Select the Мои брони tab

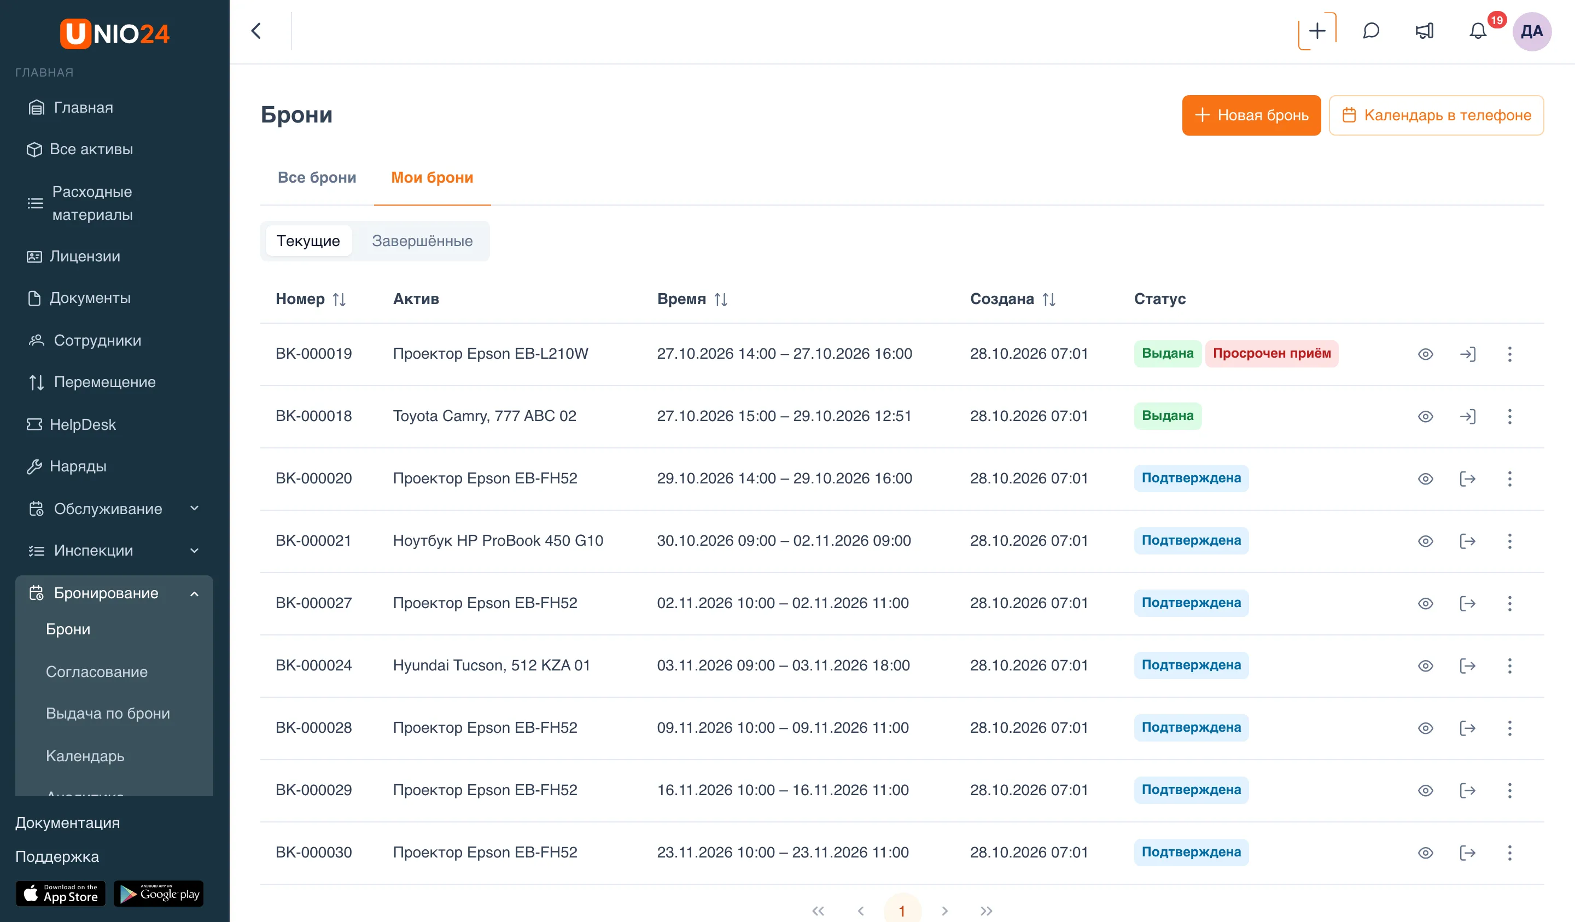(x=432, y=178)
